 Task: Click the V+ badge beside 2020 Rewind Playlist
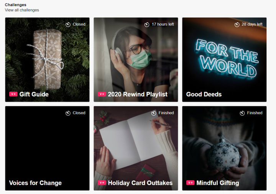point(102,94)
